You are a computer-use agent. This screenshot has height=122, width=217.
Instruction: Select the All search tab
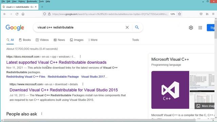pos(10,40)
